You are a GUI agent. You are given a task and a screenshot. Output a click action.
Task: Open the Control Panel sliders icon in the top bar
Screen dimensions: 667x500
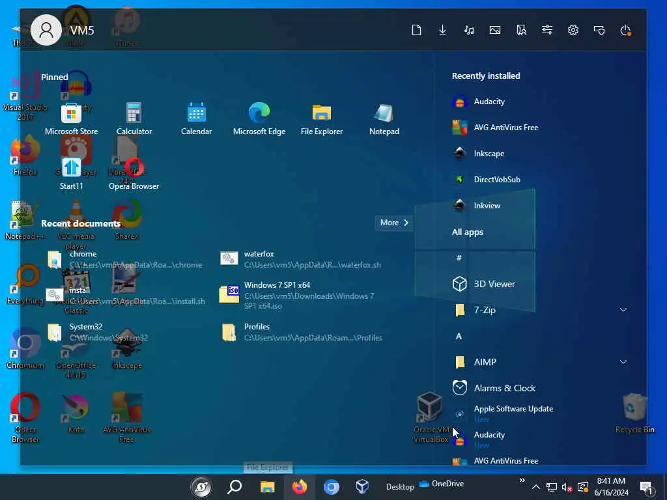point(547,30)
